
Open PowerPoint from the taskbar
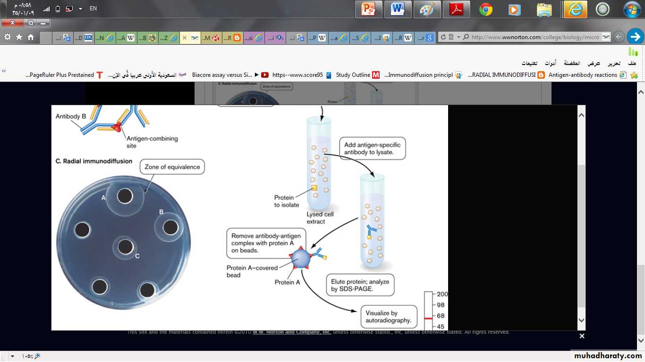368,9
